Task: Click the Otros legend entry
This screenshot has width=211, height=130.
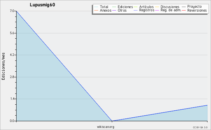Action: [119, 10]
